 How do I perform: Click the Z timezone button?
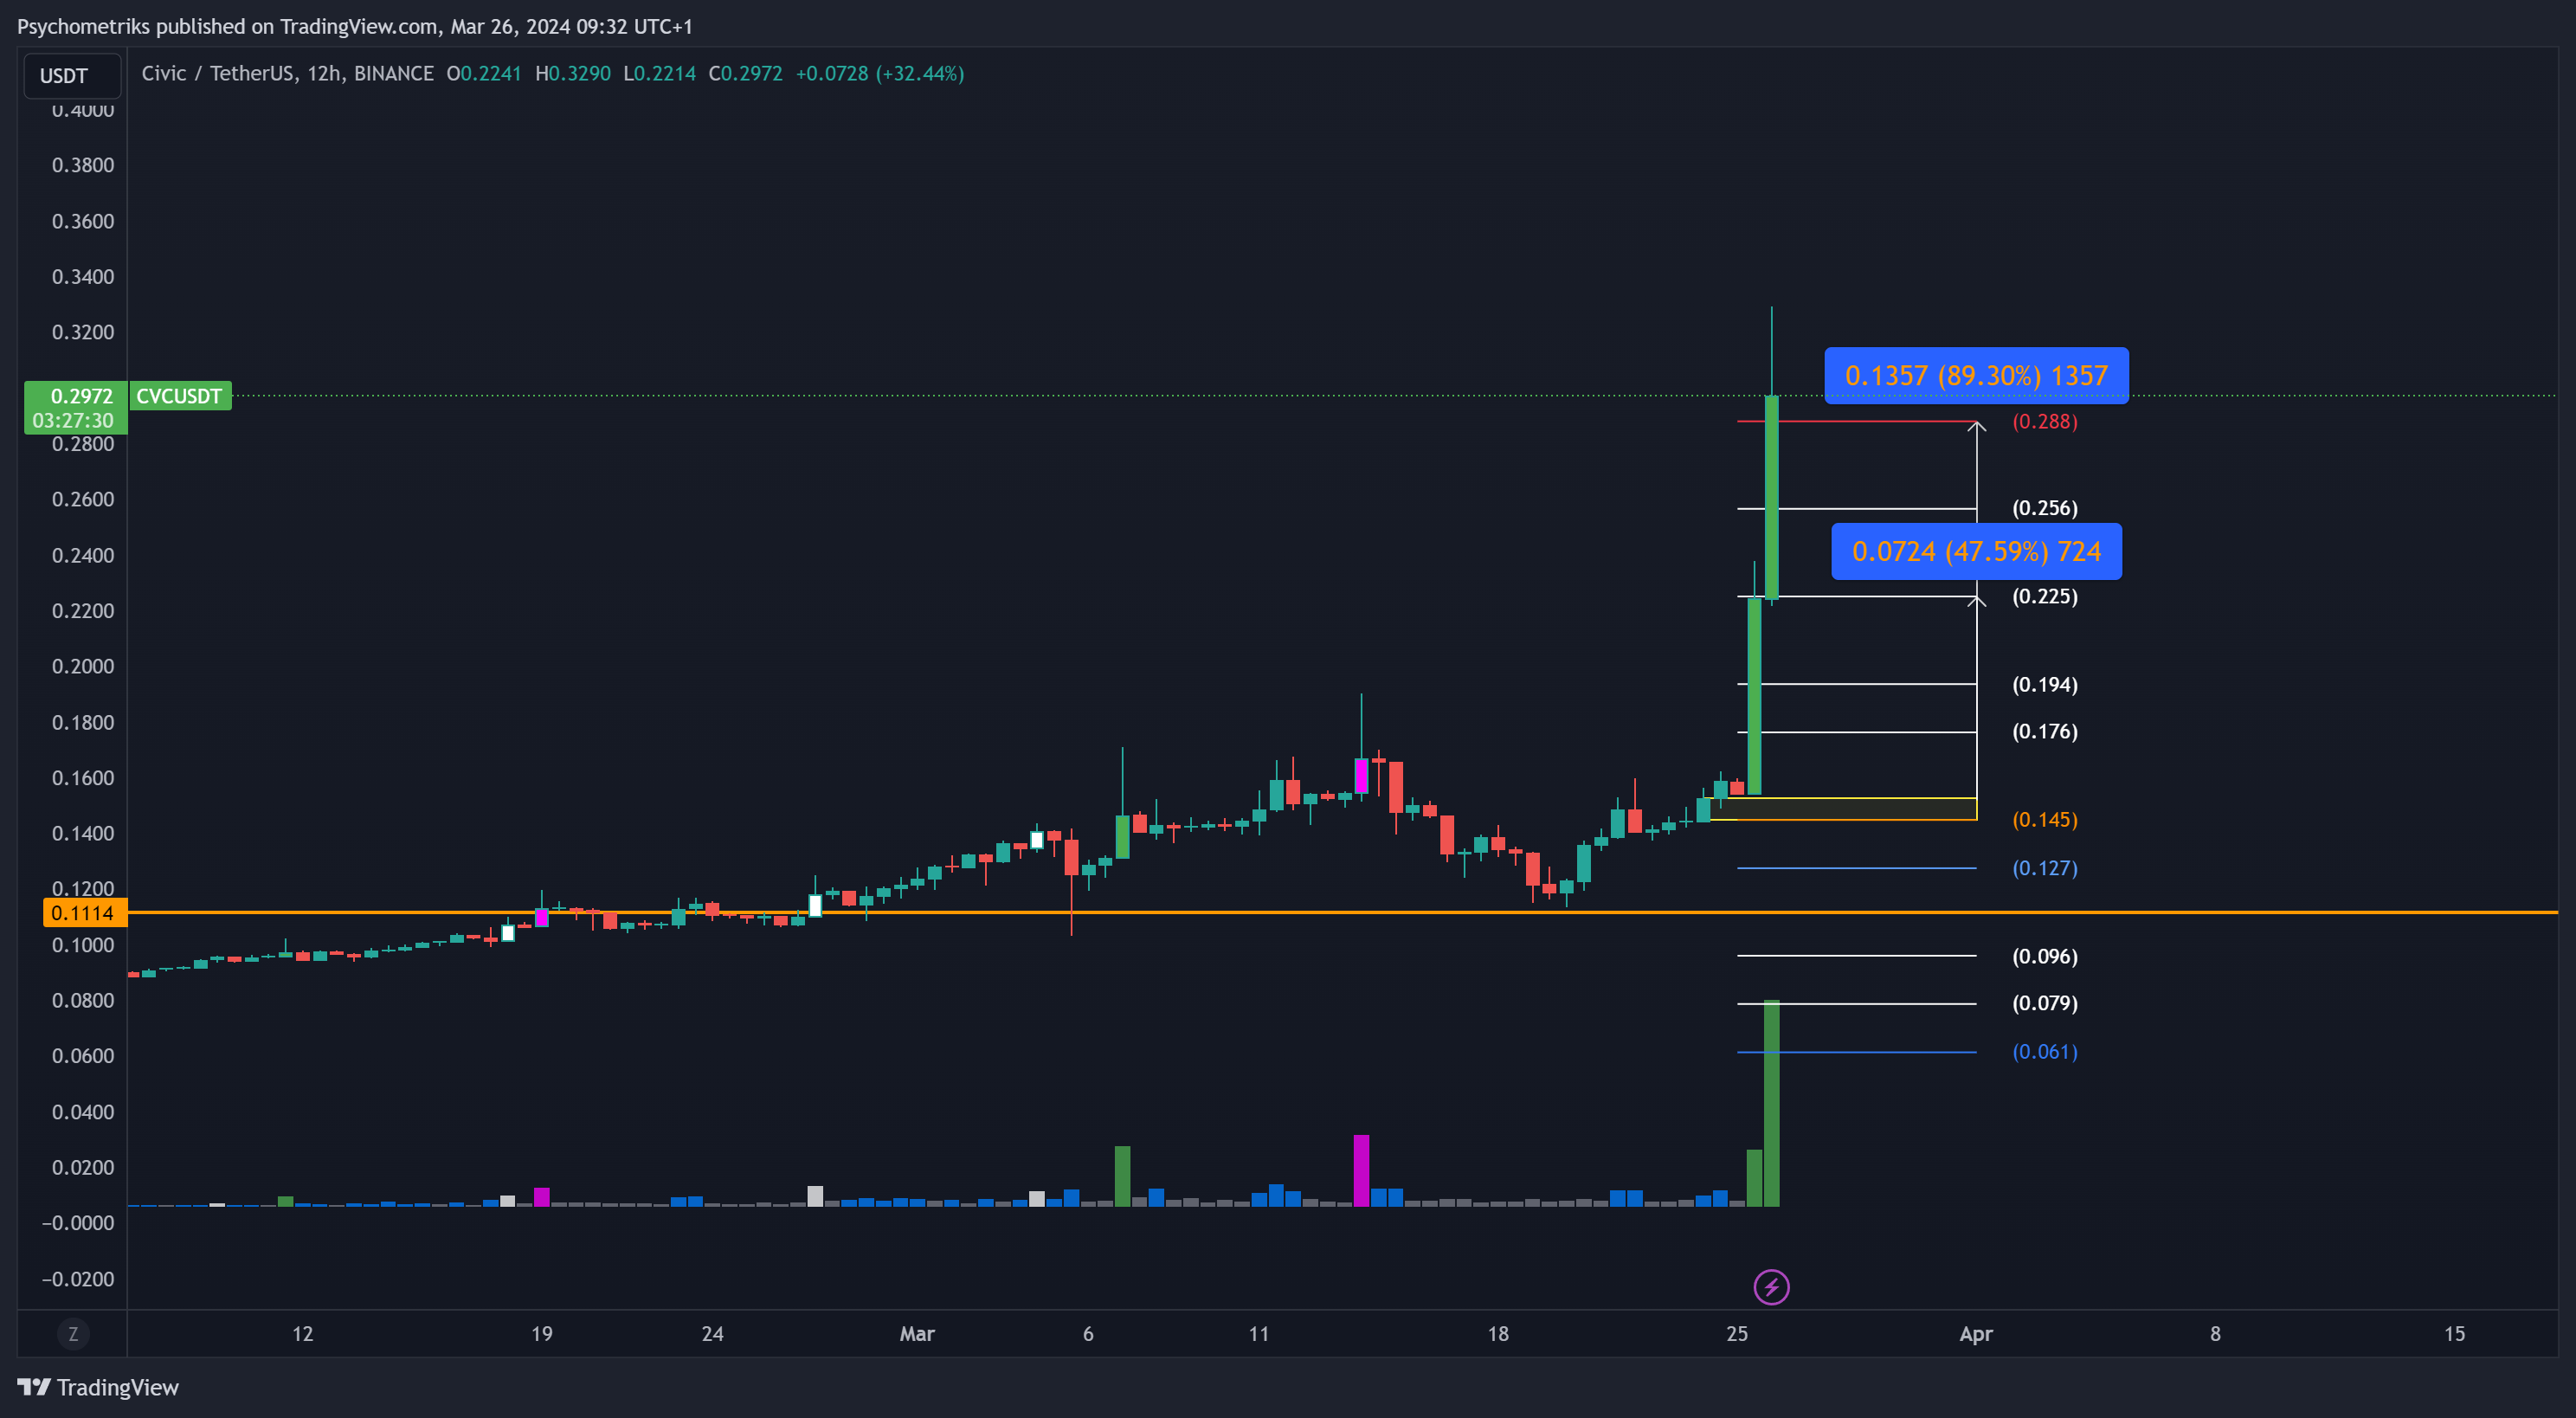[x=73, y=1333]
